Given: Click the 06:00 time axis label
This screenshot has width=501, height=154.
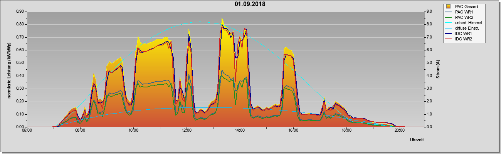Looking at the screenshot, I should (x=27, y=131).
